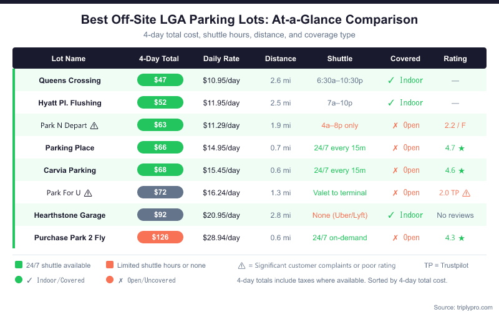This screenshot has width=499, height=312.
Task: Click the green checkmark in Queens Crossing row
Action: [390, 80]
